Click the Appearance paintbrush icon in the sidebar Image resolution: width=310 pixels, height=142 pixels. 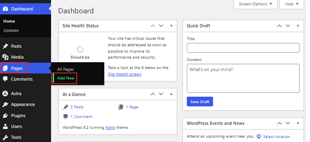click(x=5, y=105)
